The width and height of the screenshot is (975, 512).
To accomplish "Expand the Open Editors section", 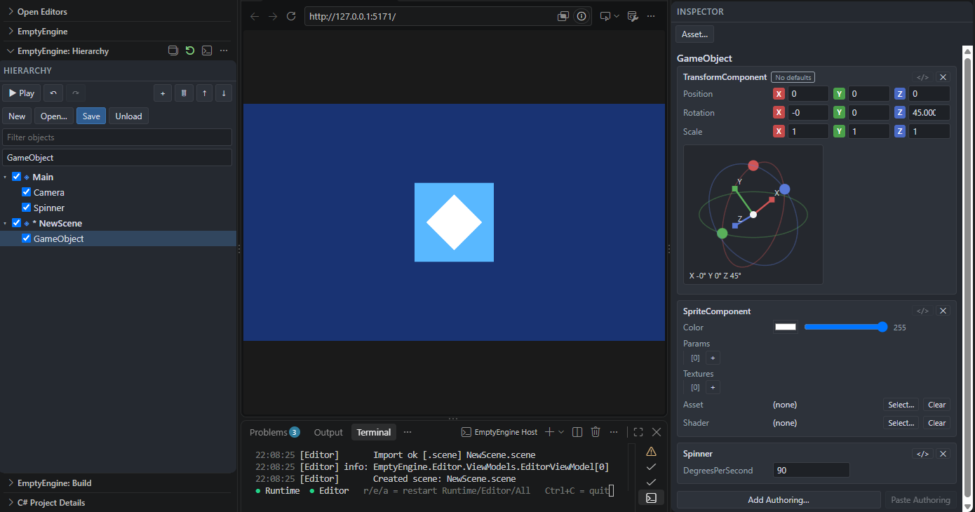I will [x=118, y=12].
